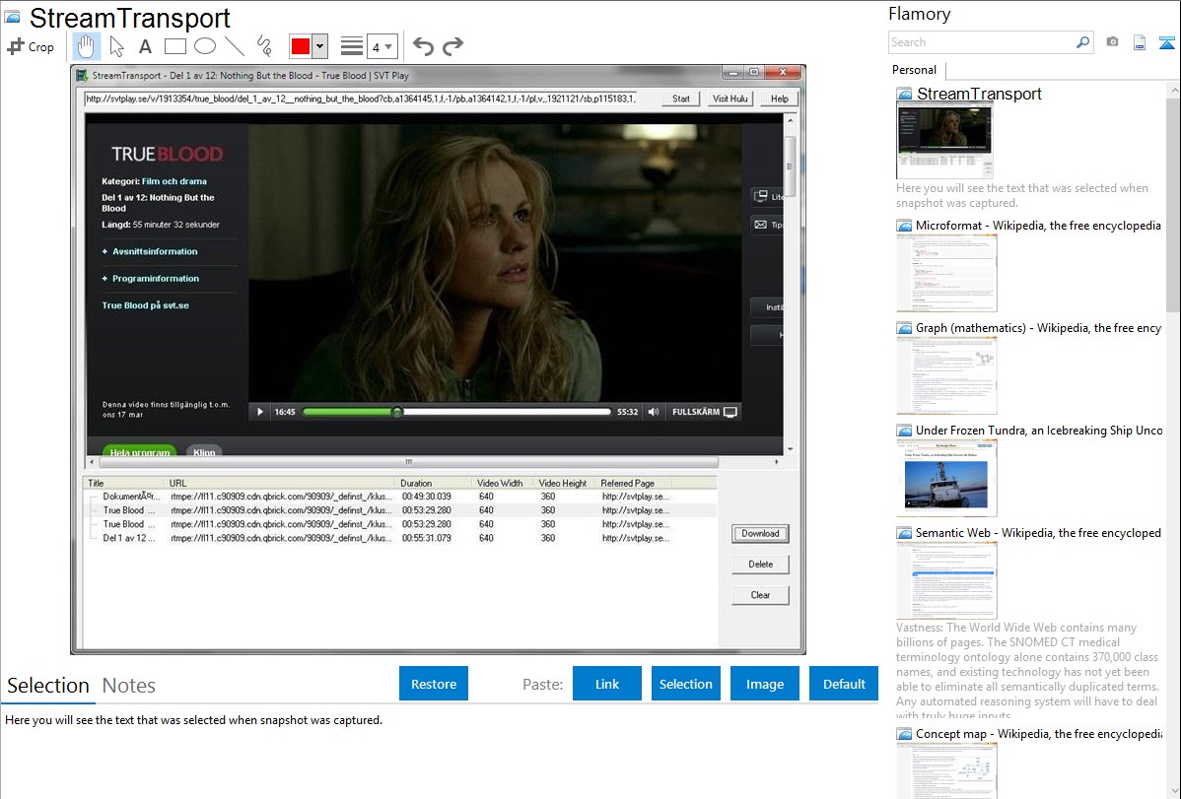The width and height of the screenshot is (1181, 799).
Task: Paste as Link button
Action: click(607, 684)
